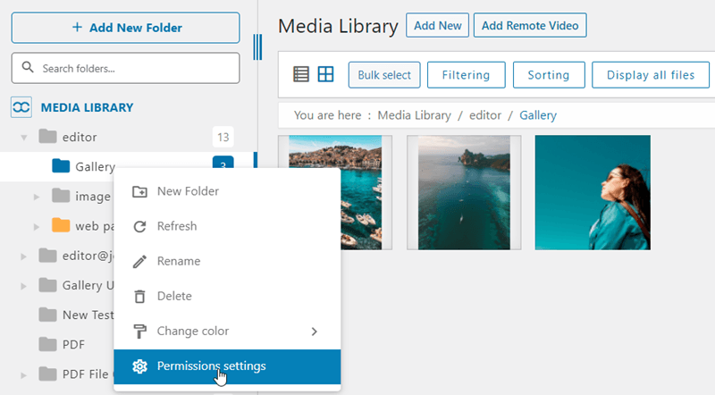Open the Filtering dropdown
This screenshot has height=395, width=715.
[x=466, y=75]
